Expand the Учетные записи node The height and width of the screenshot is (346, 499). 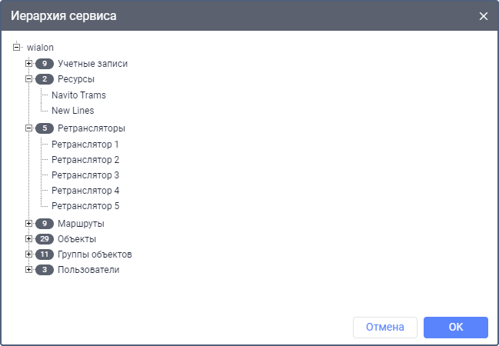click(x=28, y=63)
